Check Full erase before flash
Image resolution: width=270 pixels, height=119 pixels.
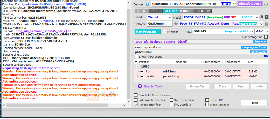pyautogui.click(x=136, y=100)
